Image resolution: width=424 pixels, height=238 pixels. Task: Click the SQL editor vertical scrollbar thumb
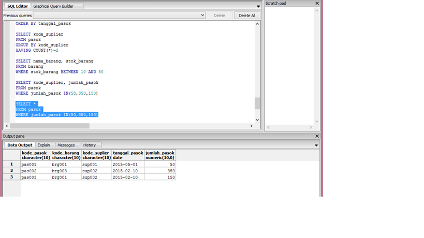point(257,103)
